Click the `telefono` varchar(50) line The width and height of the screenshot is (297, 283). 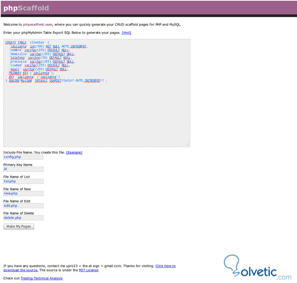[x=40, y=58]
